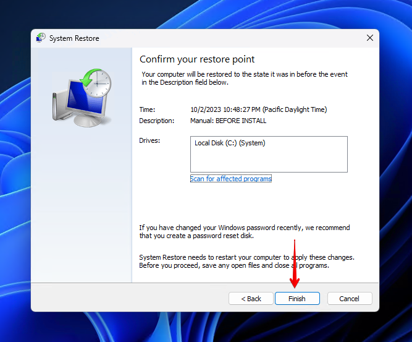Close the System Restore dialog
This screenshot has height=342, width=412.
(x=370, y=38)
